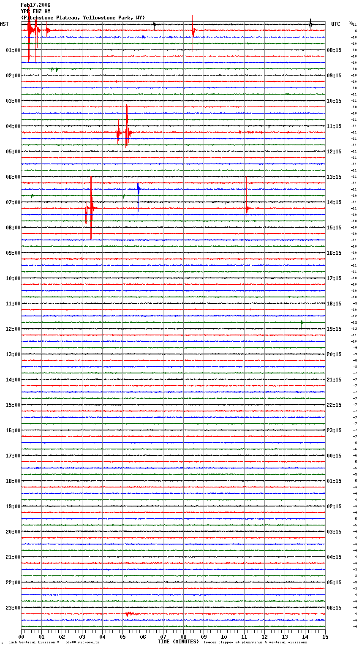359x648 pixels.
Task: Click the 10 minute tick label
Action: click(x=224, y=637)
